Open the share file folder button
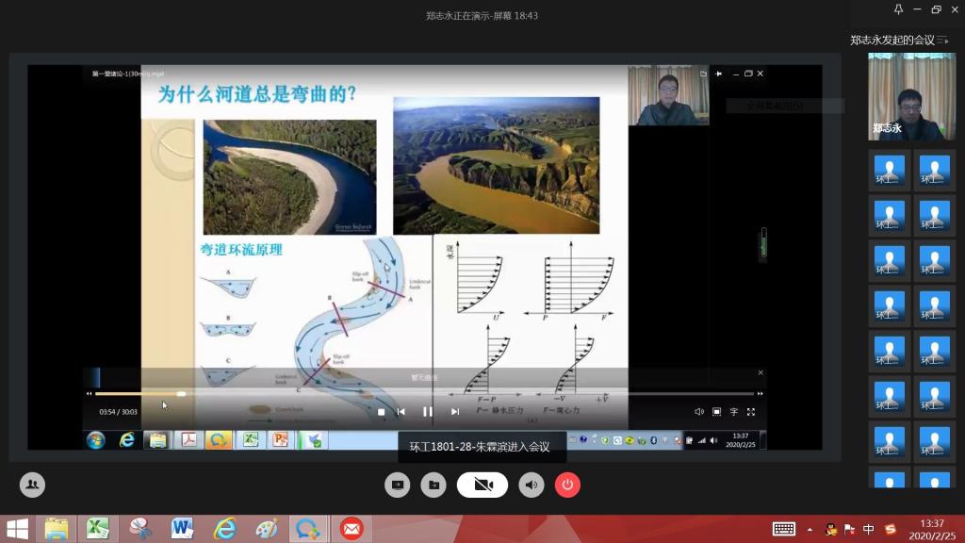 click(x=433, y=485)
